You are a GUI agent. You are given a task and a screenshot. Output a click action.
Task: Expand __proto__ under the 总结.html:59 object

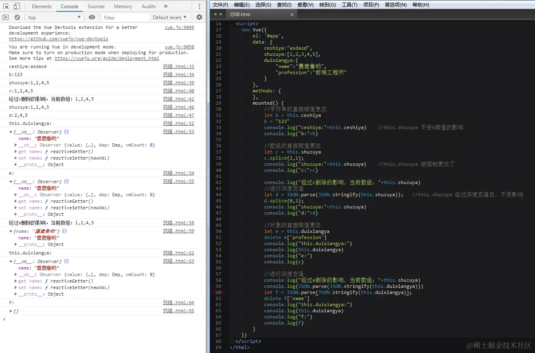click(16, 244)
